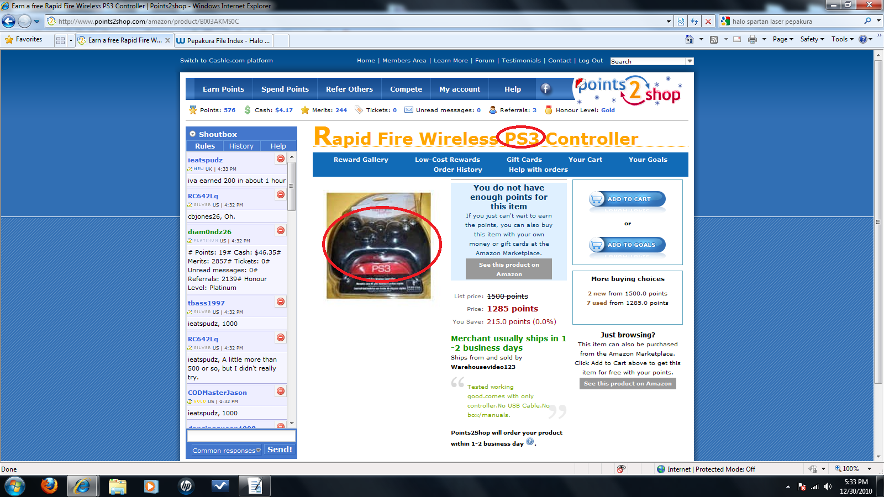The height and width of the screenshot is (497, 884).
Task: Click the Home icon in the command bar
Action: point(689,39)
